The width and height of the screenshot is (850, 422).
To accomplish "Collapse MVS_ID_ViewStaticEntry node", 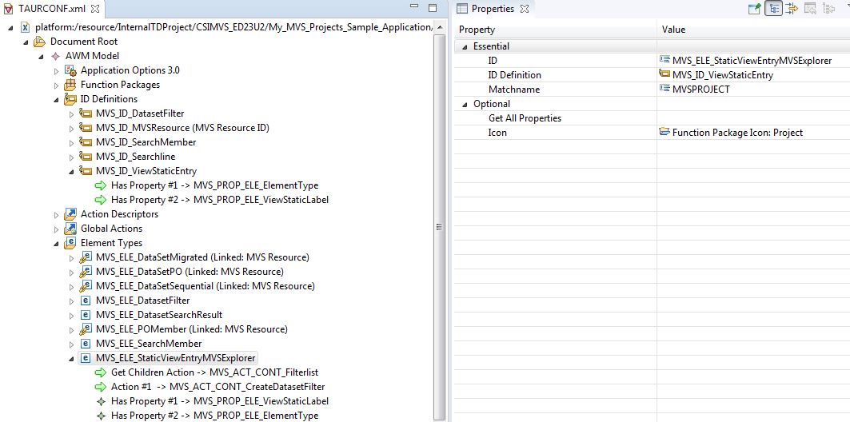I will (71, 172).
